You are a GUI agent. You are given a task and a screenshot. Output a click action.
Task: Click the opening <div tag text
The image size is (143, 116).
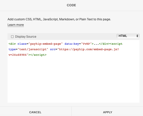[x=12, y=44]
